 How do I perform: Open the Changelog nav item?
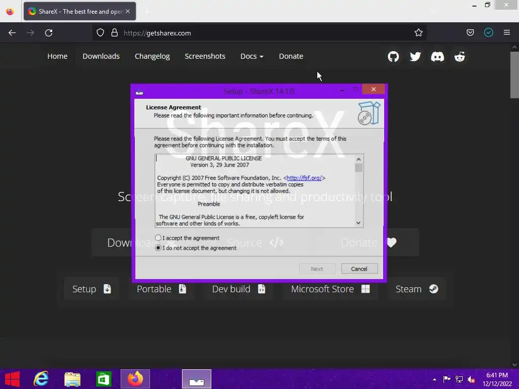coord(152,56)
